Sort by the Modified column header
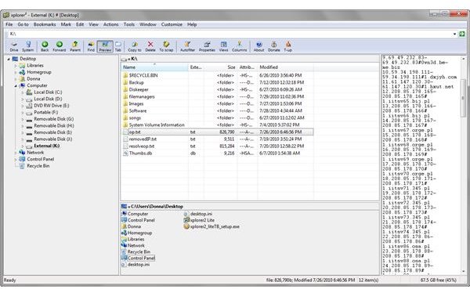This screenshot has width=470, height=289. [285, 67]
